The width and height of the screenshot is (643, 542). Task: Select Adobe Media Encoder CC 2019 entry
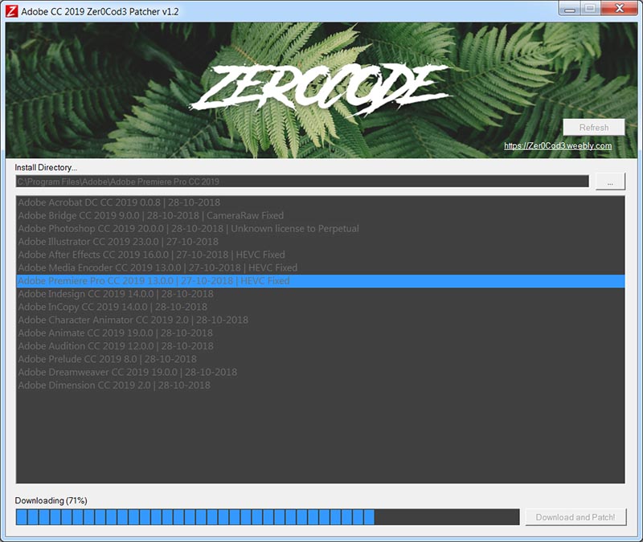320,268
